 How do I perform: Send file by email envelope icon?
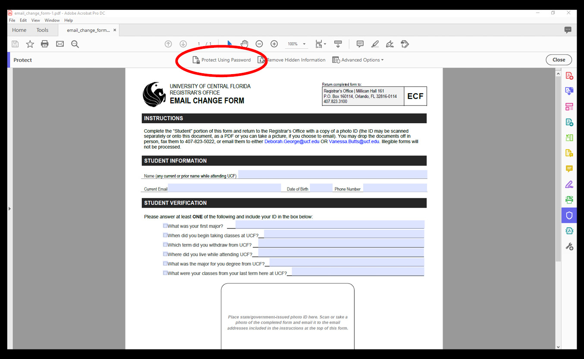click(x=60, y=44)
